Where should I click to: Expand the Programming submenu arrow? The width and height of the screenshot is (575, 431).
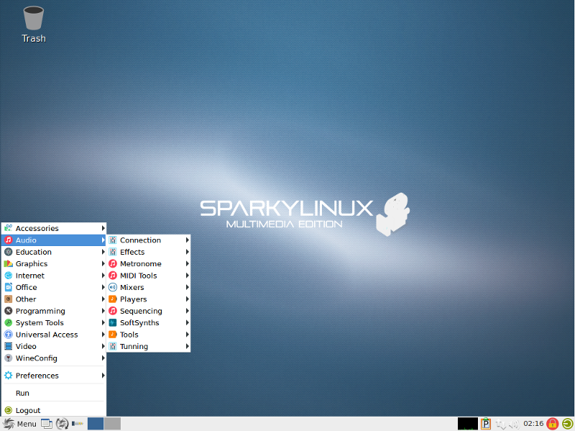103,311
